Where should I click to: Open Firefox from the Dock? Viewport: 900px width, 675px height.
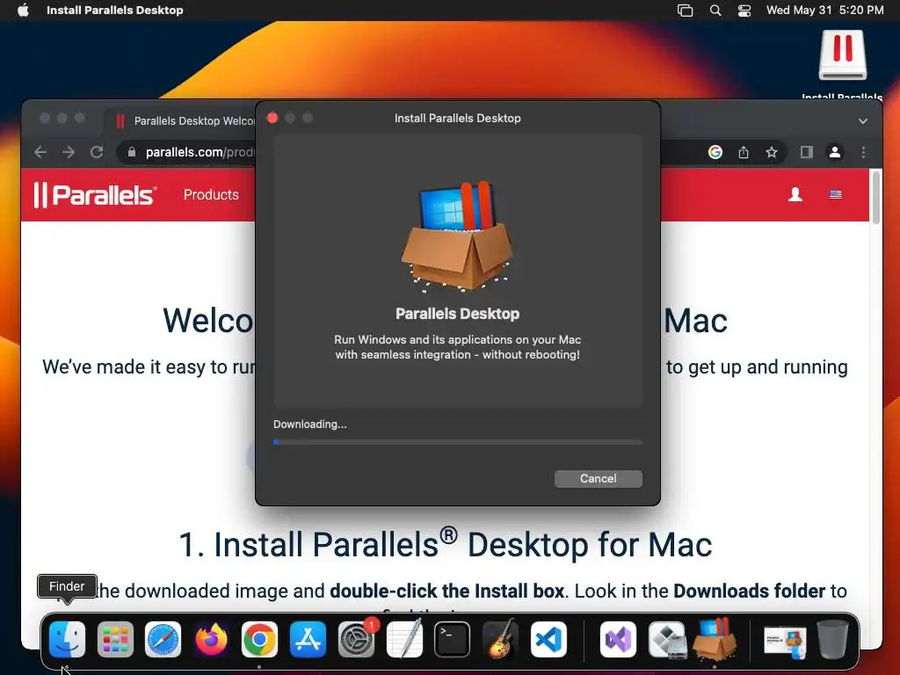(211, 640)
